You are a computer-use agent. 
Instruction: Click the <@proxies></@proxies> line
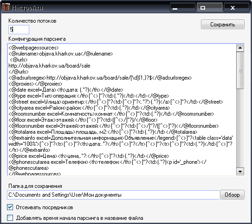coord(35,84)
